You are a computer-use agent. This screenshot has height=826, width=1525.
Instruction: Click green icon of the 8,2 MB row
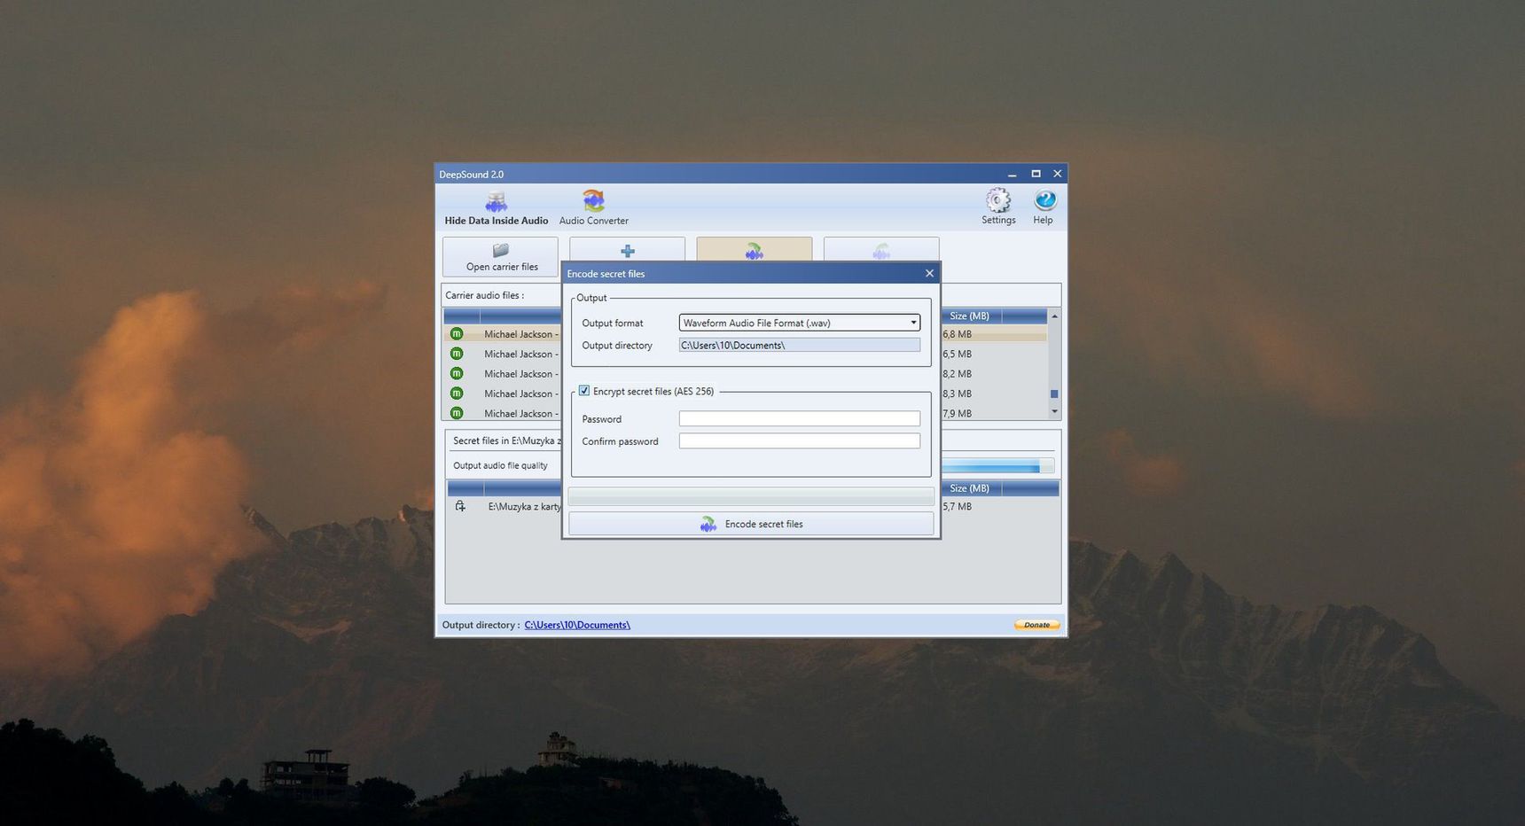pyautogui.click(x=457, y=374)
